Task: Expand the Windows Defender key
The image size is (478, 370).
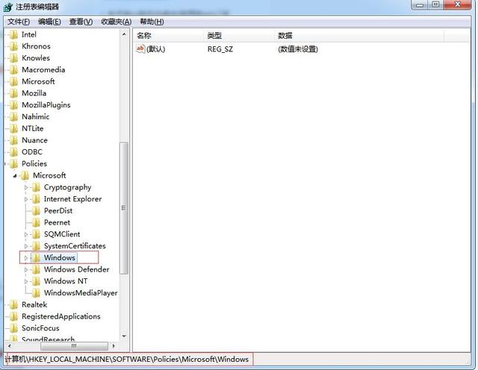Action: pyautogui.click(x=26, y=269)
